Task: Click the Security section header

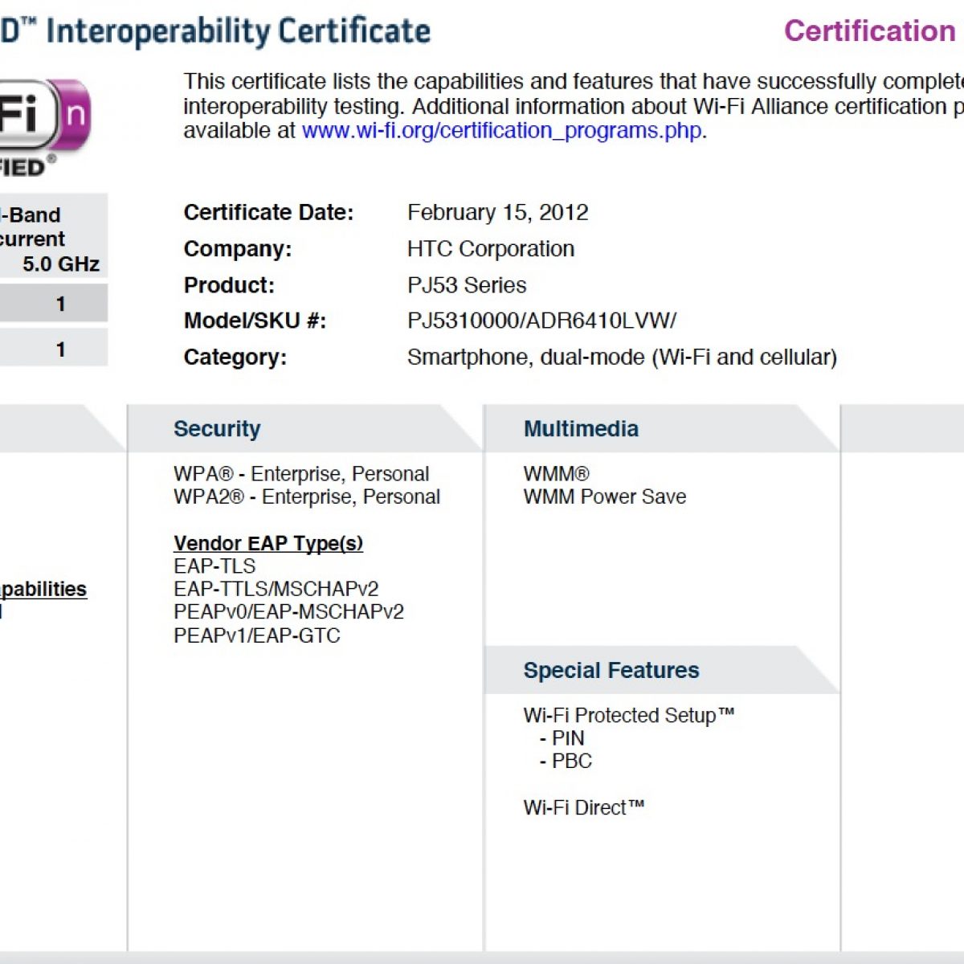Action: click(x=217, y=429)
